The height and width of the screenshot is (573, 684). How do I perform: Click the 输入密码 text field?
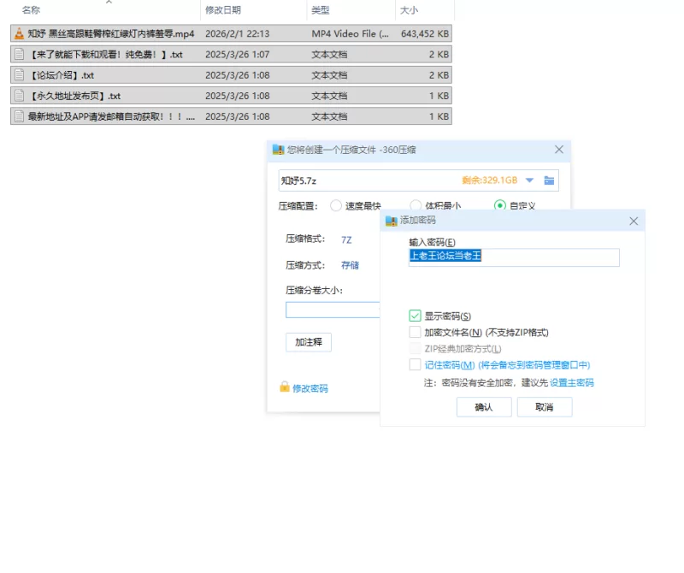513,257
